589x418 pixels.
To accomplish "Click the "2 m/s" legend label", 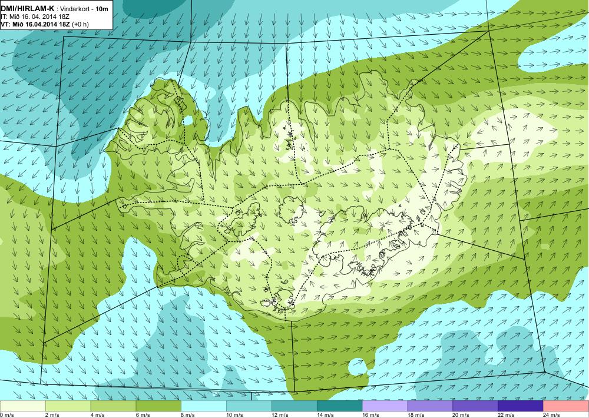I will [x=52, y=415].
